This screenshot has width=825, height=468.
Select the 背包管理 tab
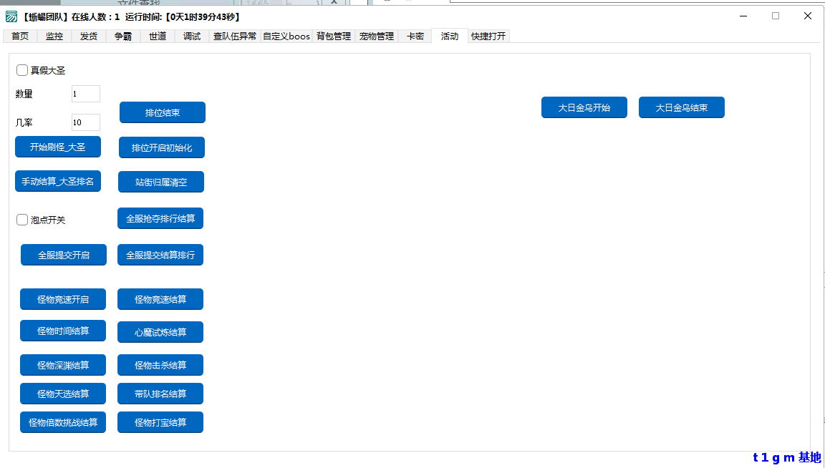(334, 36)
